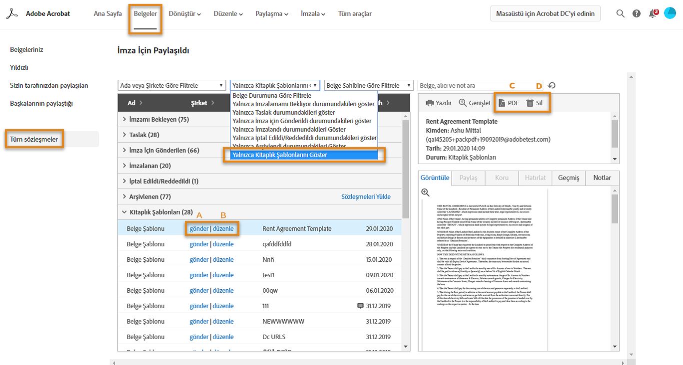This screenshot has height=365, width=683.
Task: Open Belgeleriniz in the sidebar
Action: (26, 50)
